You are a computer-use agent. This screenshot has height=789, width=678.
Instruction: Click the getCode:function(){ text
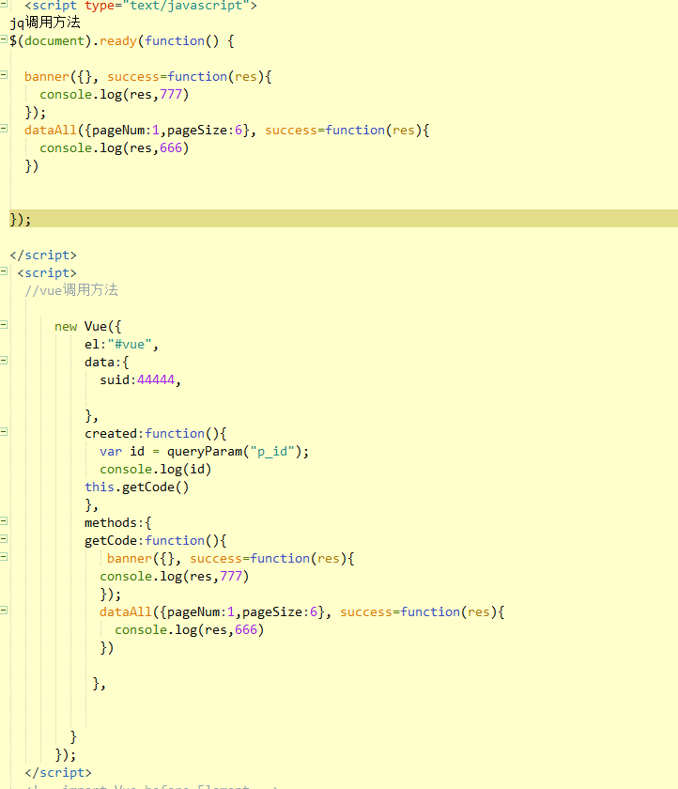coord(156,541)
